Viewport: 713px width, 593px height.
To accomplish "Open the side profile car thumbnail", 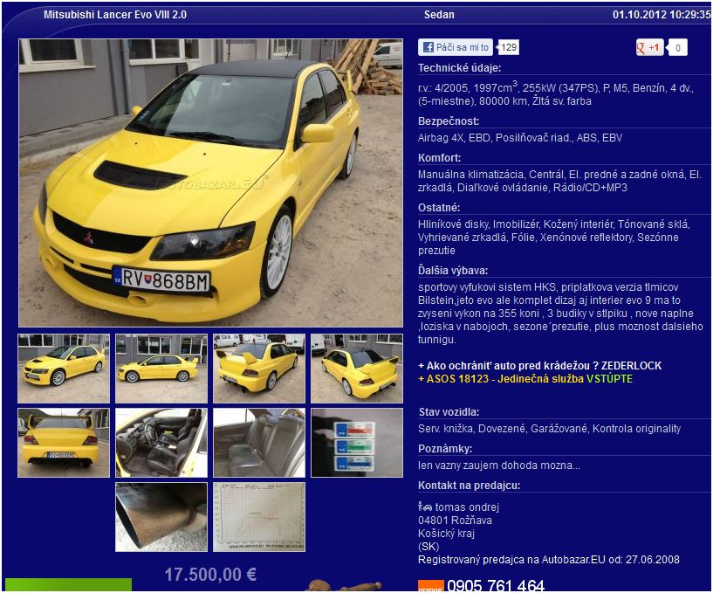I will tap(161, 368).
